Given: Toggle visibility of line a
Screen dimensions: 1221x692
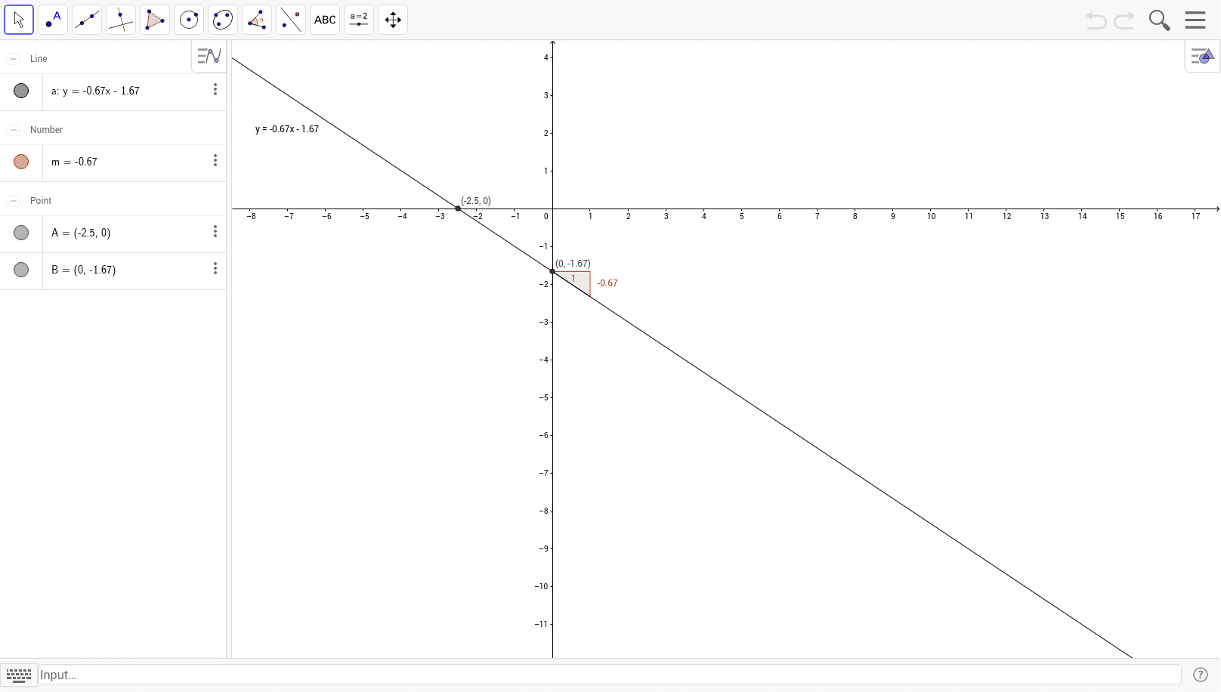Looking at the screenshot, I should (21, 91).
